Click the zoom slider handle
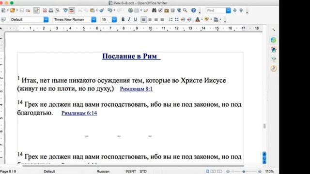 pos(244,172)
